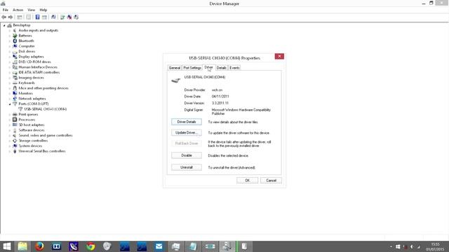The width and height of the screenshot is (449, 252).
Task: Open the Help menu
Action: 43,10
